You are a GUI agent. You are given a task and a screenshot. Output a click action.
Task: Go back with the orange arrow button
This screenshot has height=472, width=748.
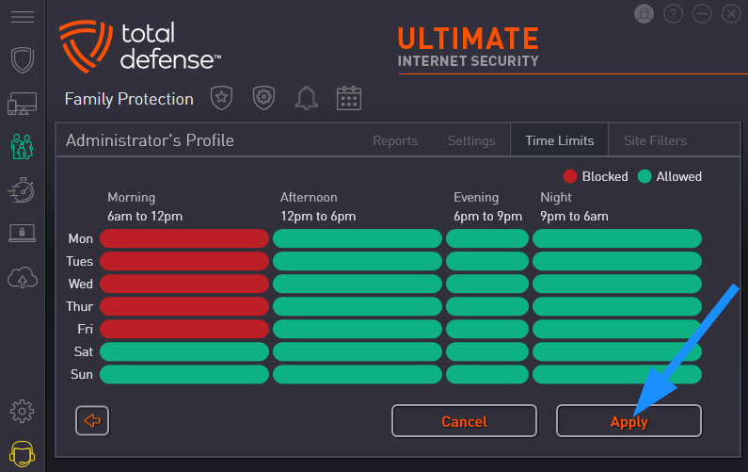pos(92,420)
